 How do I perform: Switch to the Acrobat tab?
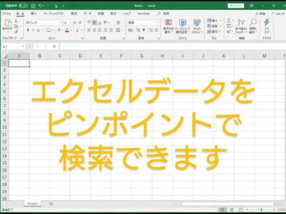click(x=144, y=13)
